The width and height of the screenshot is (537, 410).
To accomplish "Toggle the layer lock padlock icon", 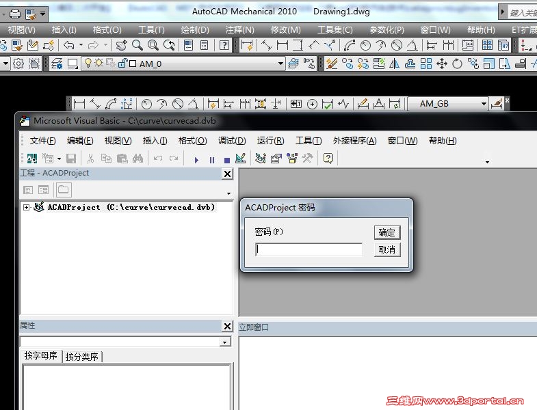I will (122, 63).
